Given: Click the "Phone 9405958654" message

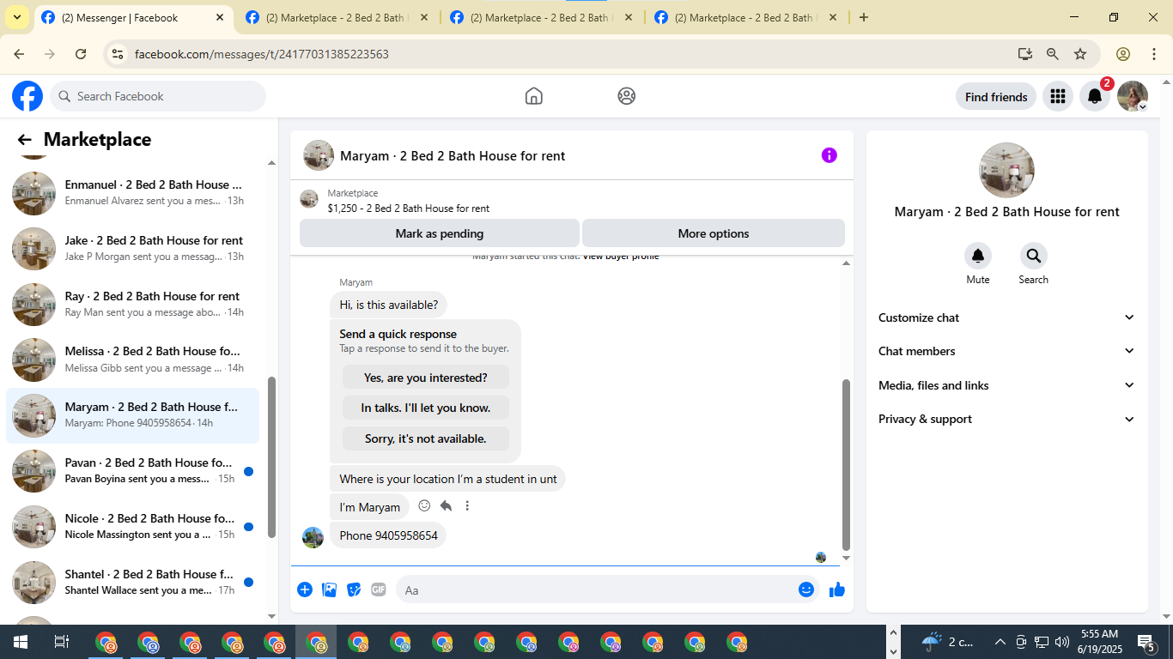Looking at the screenshot, I should tap(388, 535).
